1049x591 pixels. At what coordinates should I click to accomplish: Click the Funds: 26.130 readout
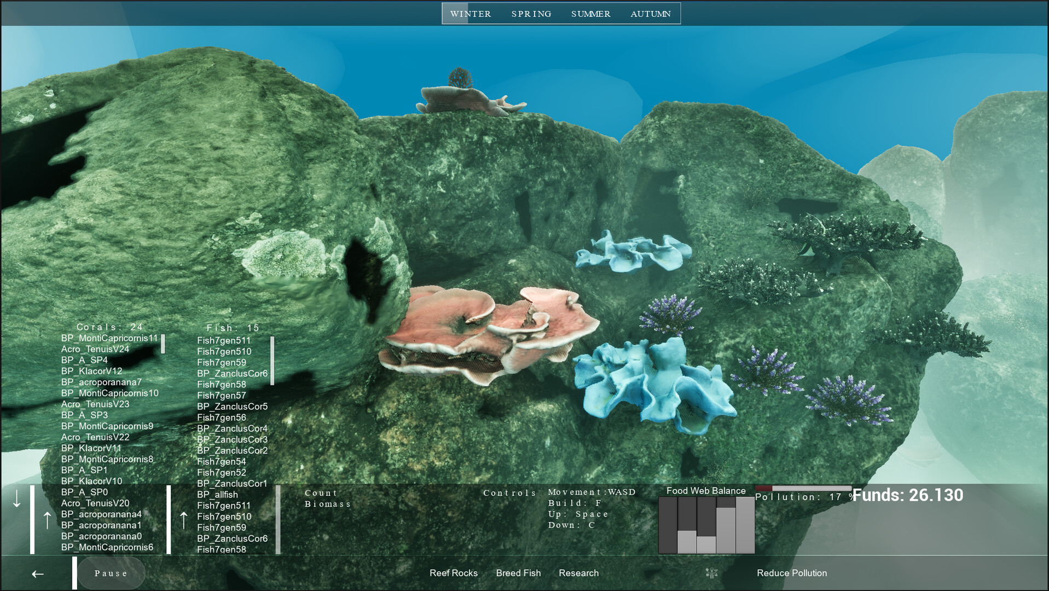tap(908, 495)
